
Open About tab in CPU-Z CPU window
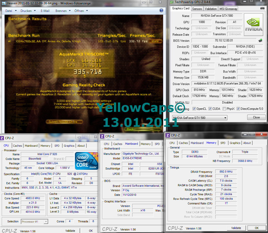coord(81,146)
